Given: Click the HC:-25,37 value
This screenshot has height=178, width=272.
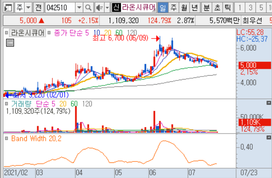Looking at the screenshot, I should point(252,39).
